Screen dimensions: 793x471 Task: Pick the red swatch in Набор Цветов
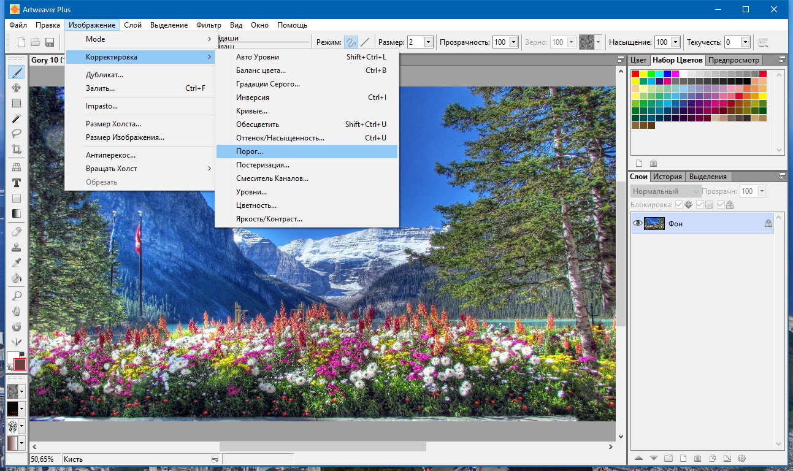pos(635,74)
